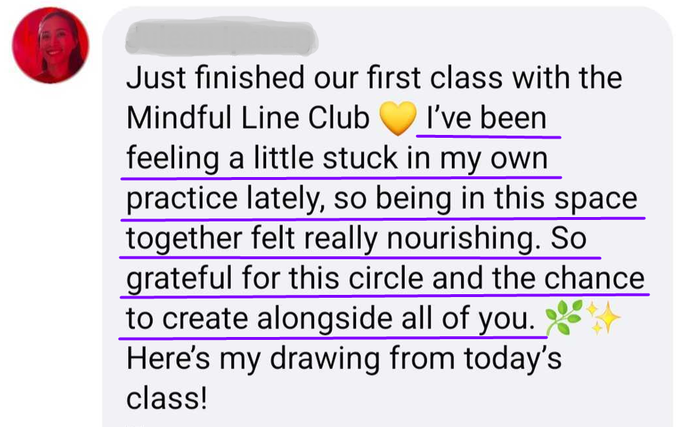
Task: Click the word 'So' after 'nourishing.'
Action: pyautogui.click(x=568, y=238)
